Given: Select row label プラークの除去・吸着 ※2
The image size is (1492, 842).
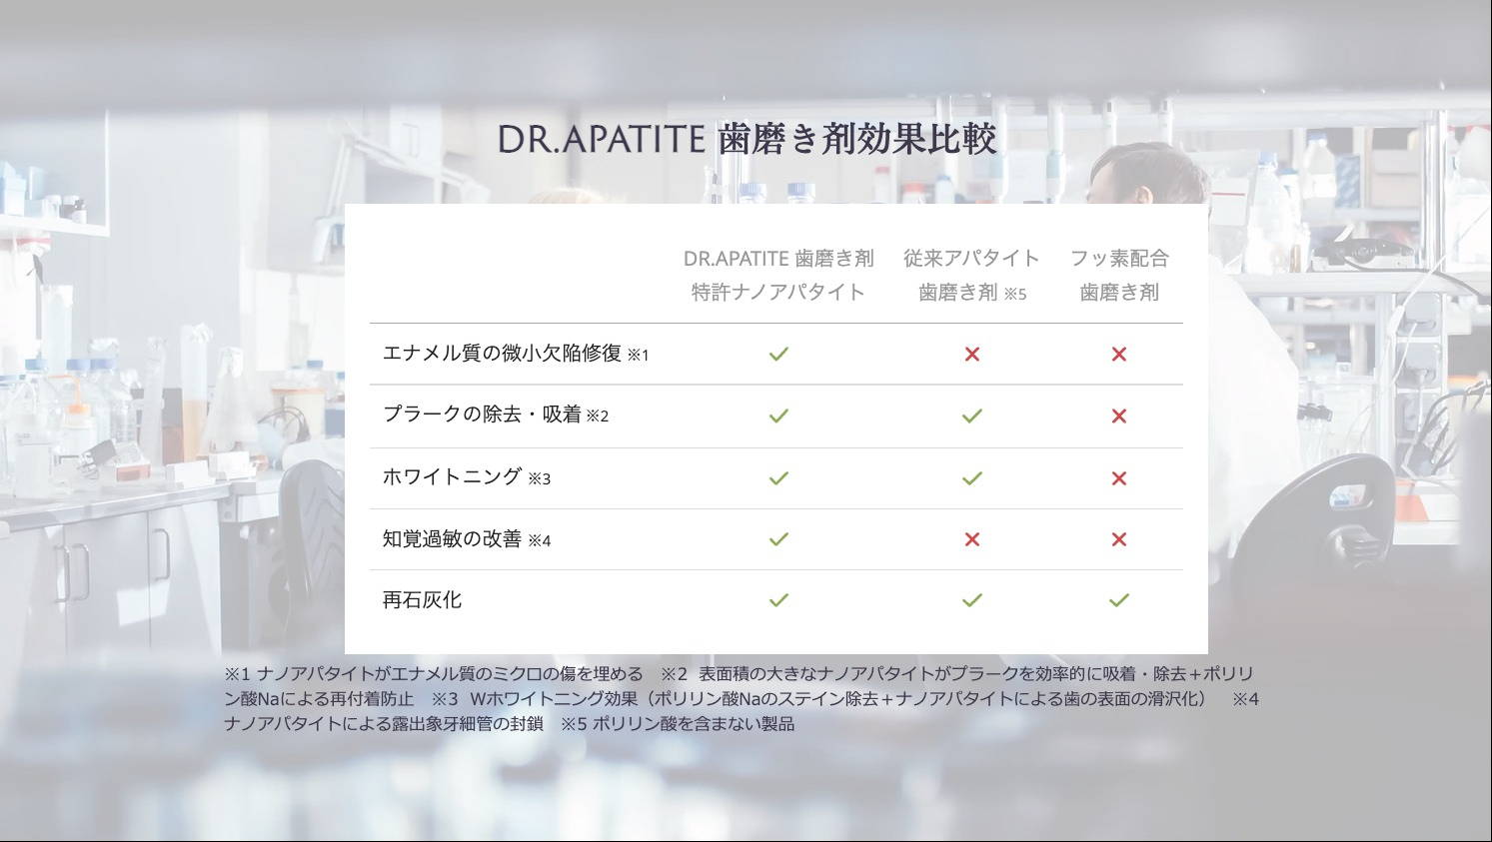Looking at the screenshot, I should tap(496, 415).
